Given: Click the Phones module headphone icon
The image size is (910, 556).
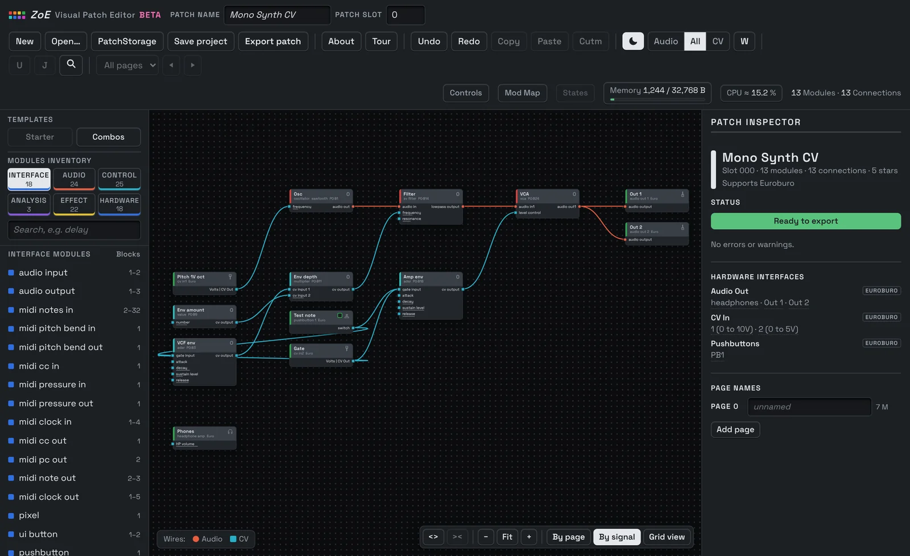Looking at the screenshot, I should point(230,432).
